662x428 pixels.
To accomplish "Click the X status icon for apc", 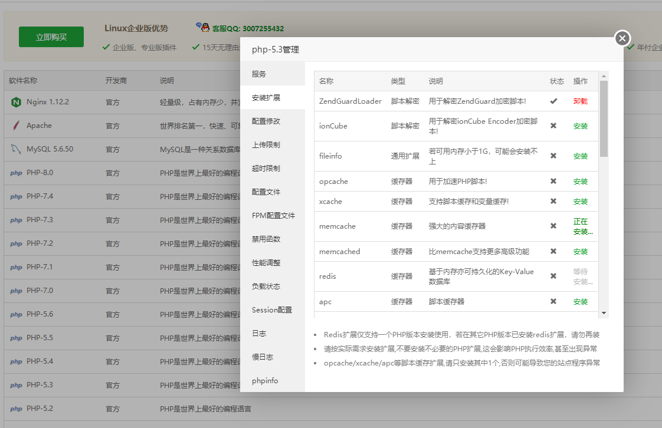I will pyautogui.click(x=553, y=301).
